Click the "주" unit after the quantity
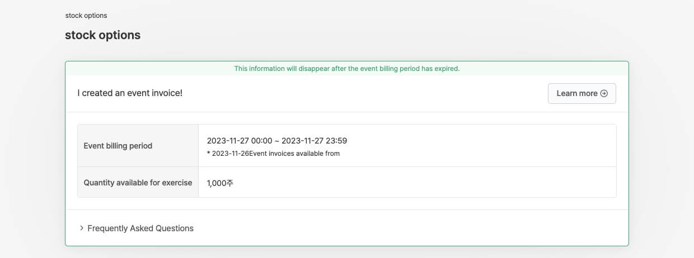This screenshot has height=258, width=694. pyautogui.click(x=230, y=183)
